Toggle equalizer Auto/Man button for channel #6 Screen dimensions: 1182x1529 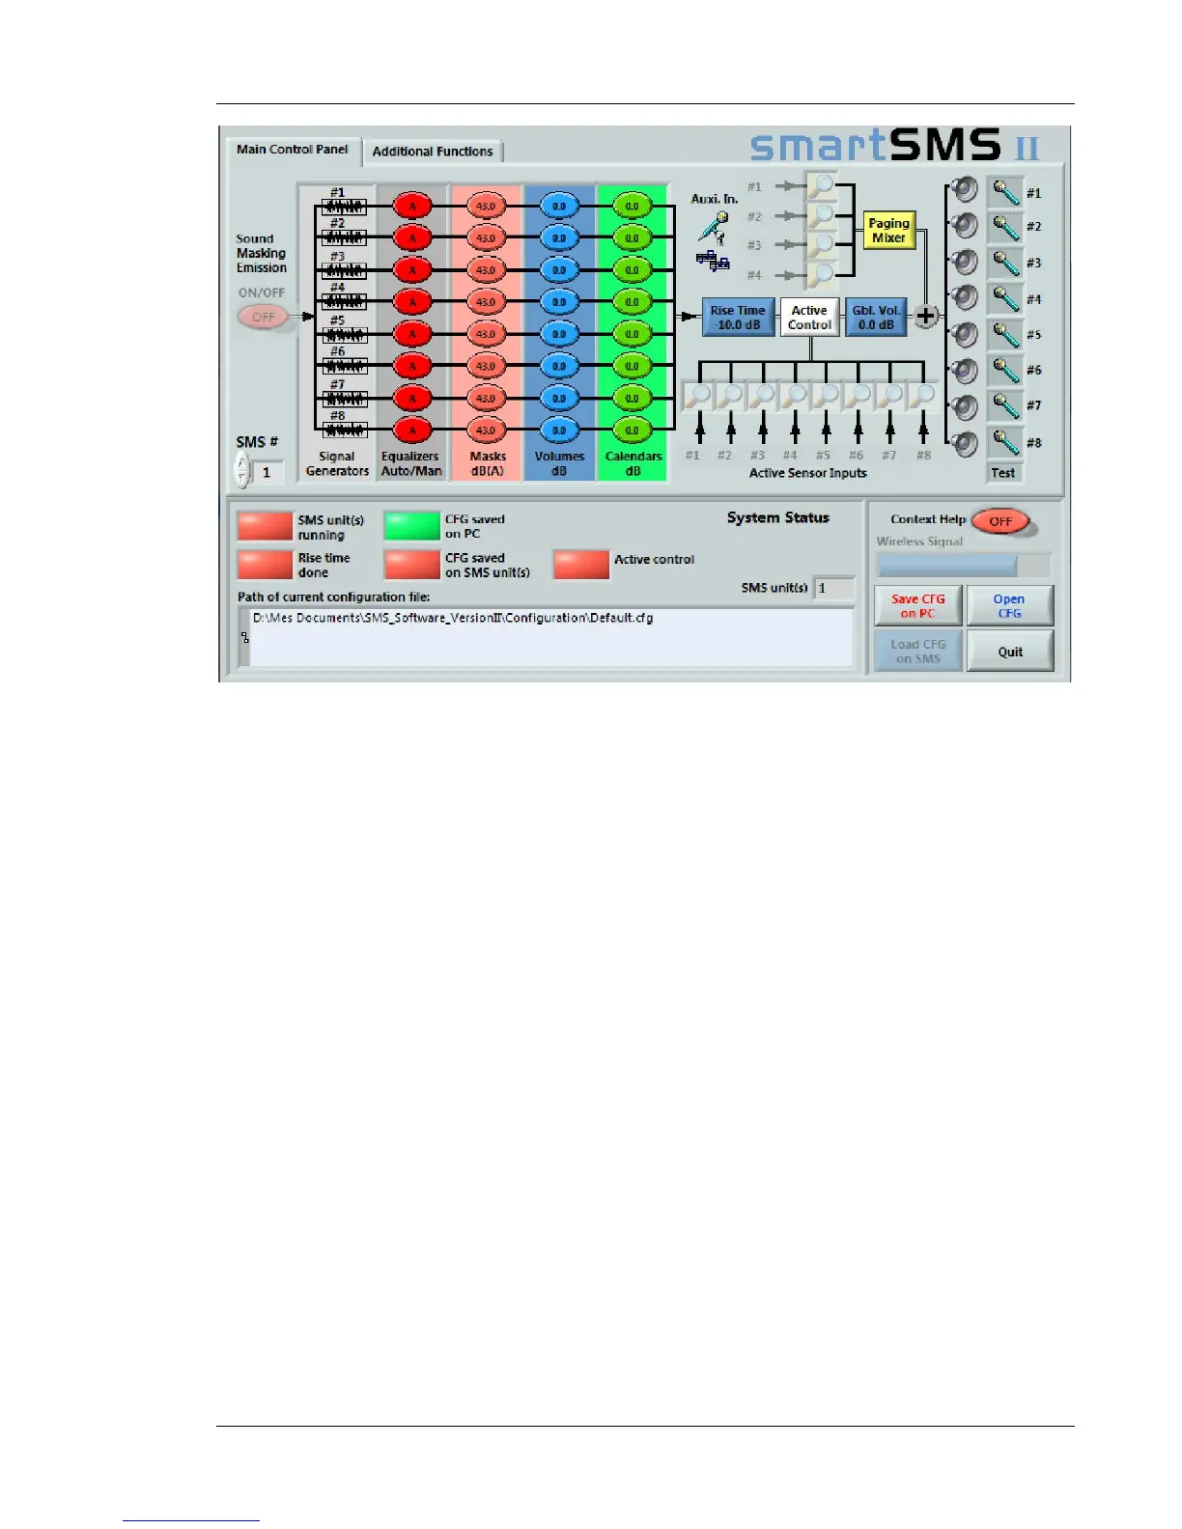point(412,366)
